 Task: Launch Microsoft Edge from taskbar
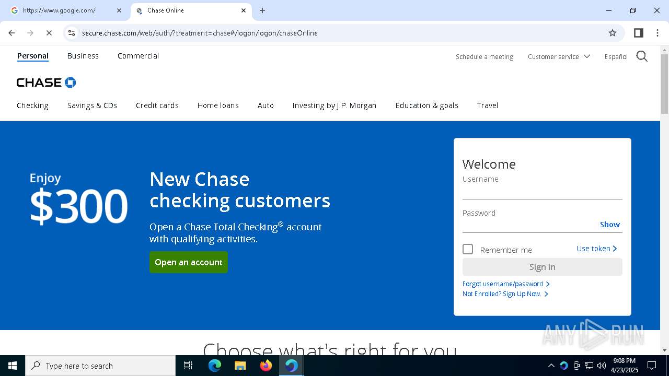(x=215, y=366)
